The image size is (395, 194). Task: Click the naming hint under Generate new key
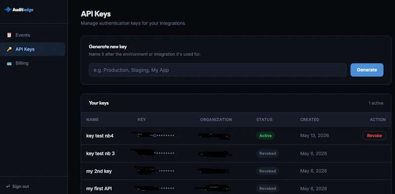[x=145, y=54]
